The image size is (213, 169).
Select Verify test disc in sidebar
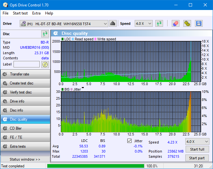tap(25, 92)
